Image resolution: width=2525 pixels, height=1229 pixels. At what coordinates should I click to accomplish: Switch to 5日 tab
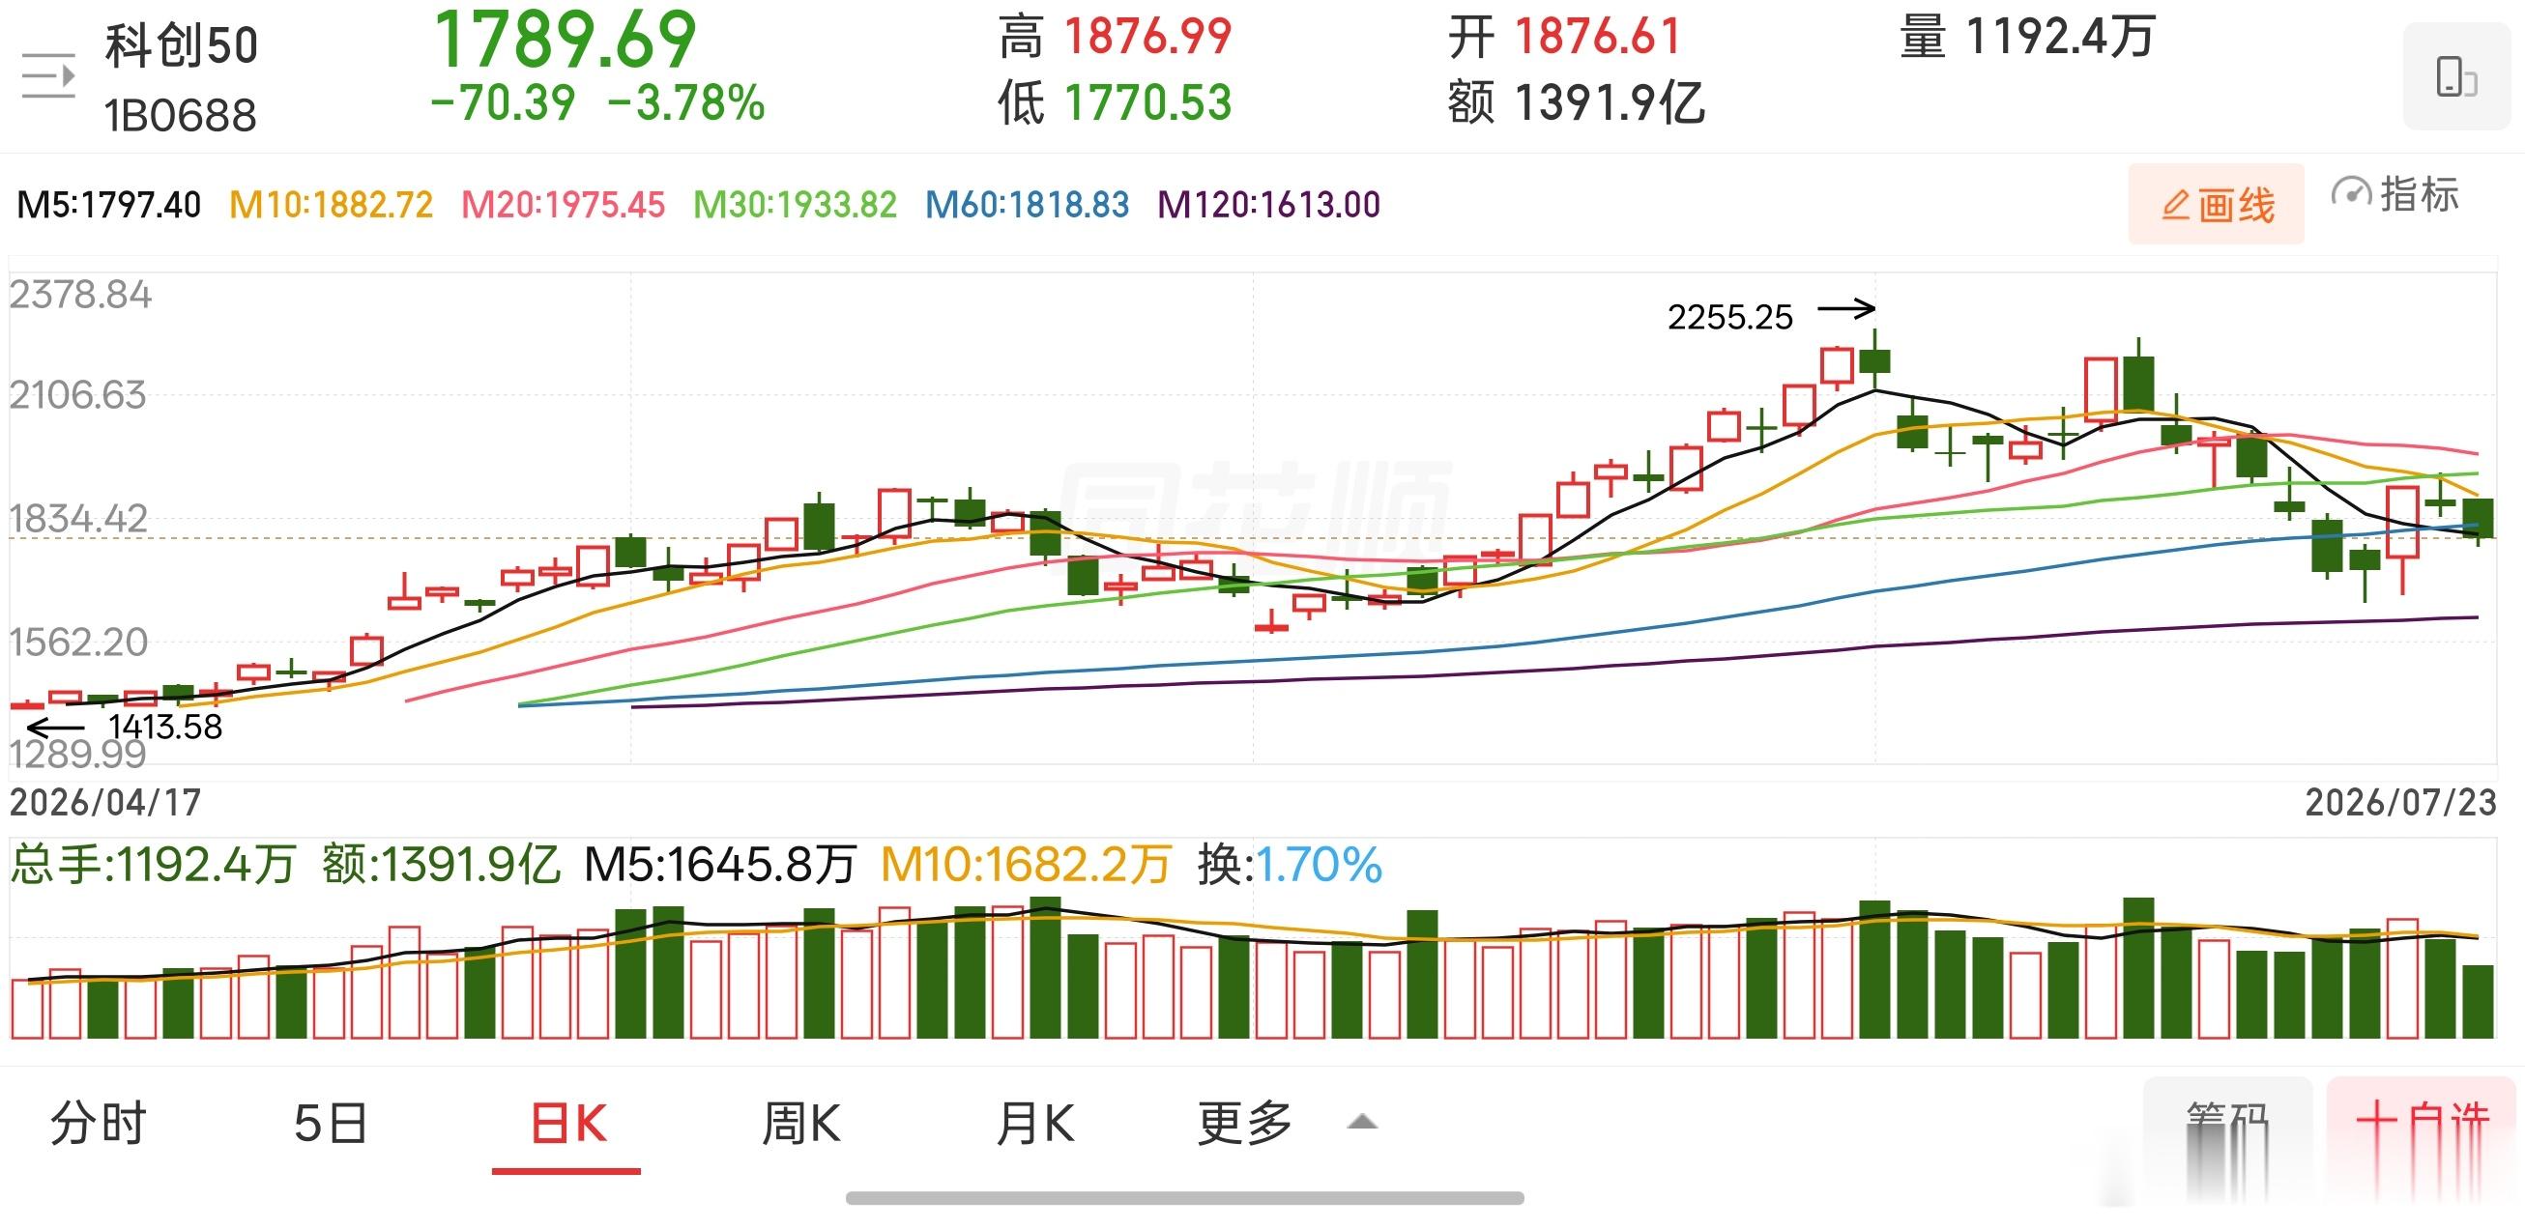click(x=332, y=1122)
